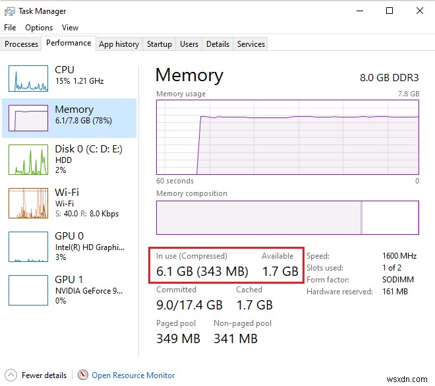The height and width of the screenshot is (386, 435).
Task: Click the Resource Monitor icon
Action: [x=83, y=375]
